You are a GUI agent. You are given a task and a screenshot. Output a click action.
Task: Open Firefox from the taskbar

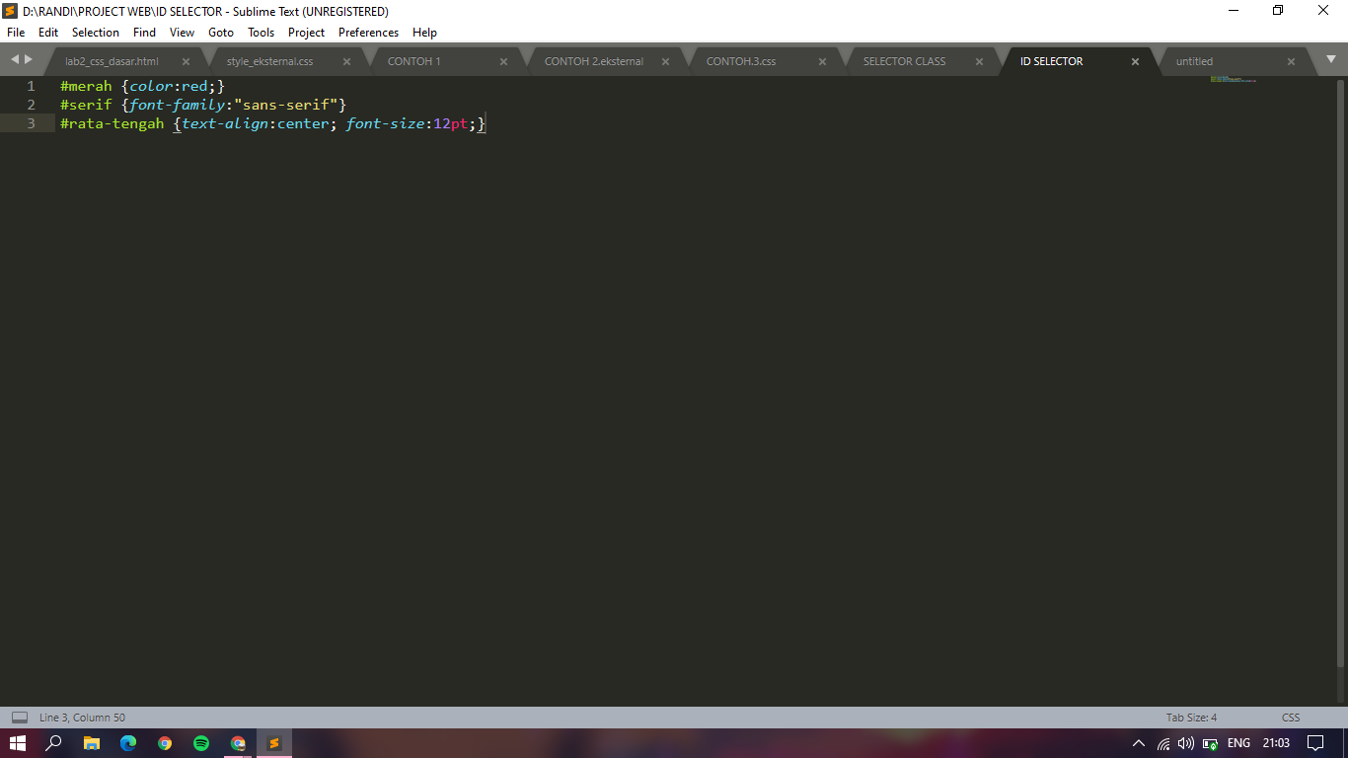tap(165, 742)
